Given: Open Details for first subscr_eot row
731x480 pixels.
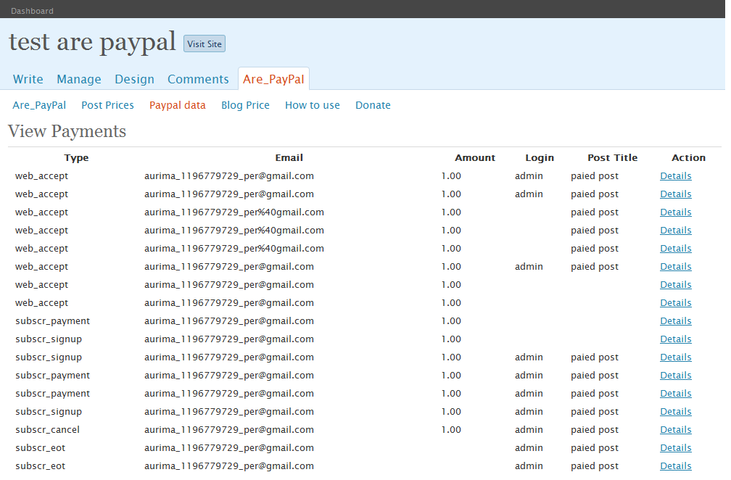Looking at the screenshot, I should coord(676,449).
